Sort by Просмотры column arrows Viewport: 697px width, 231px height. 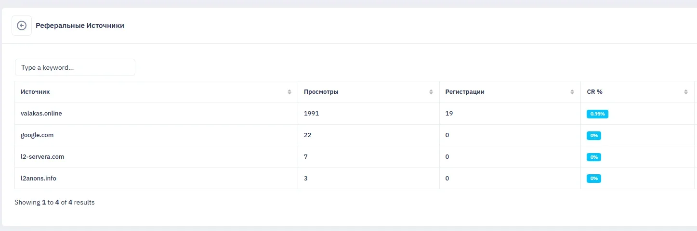[x=431, y=92]
